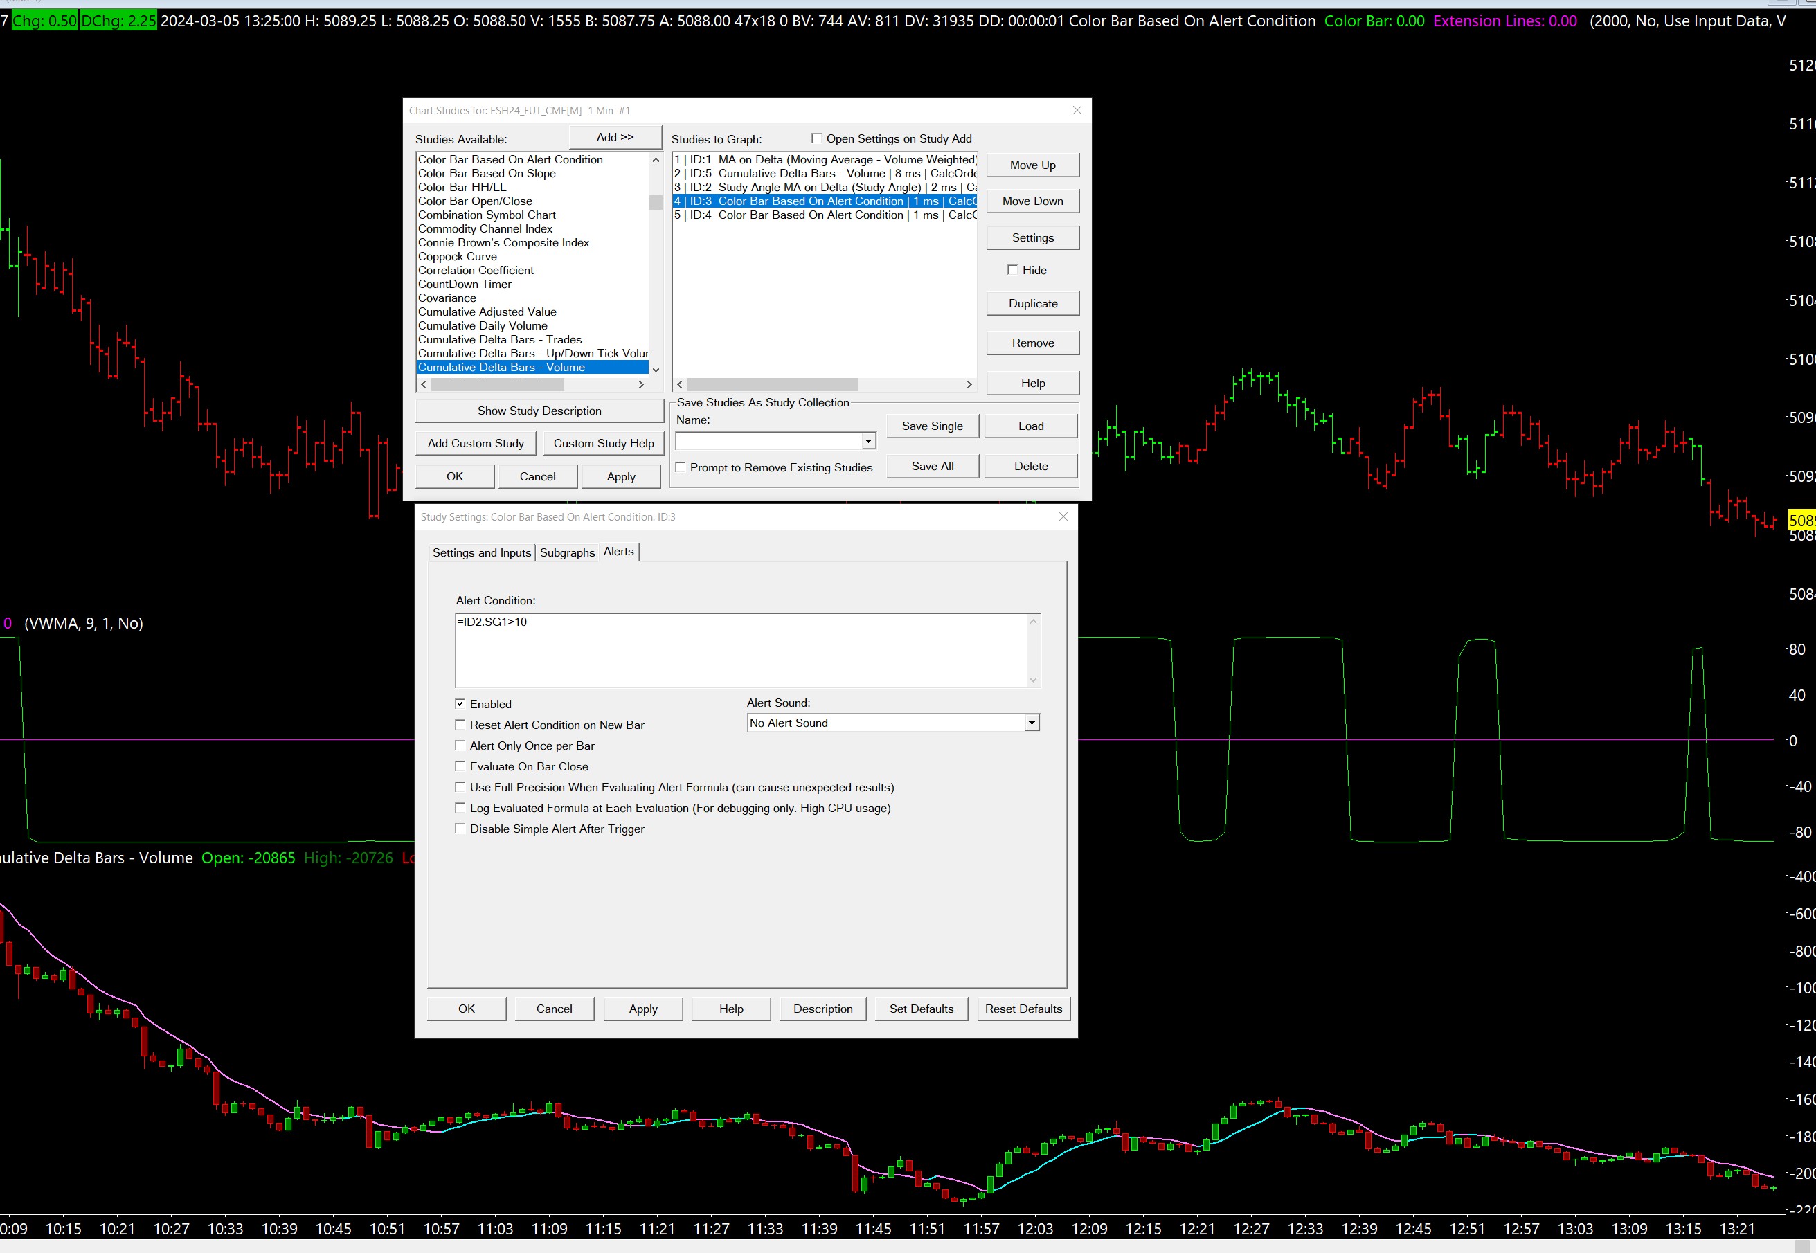Toggle Evaluate On Bar Close checkbox
1816x1253 pixels.
(460, 766)
